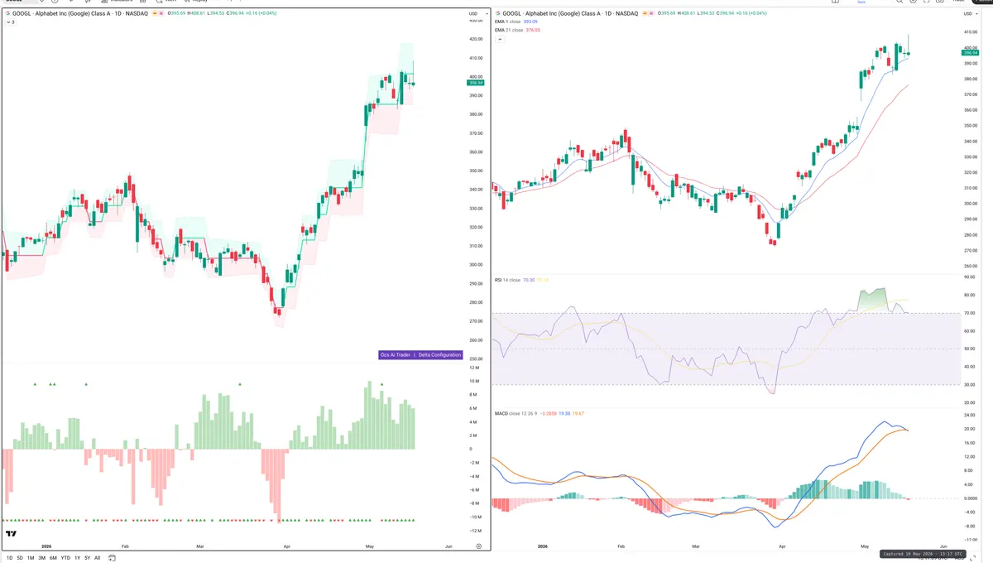
Task: Select the EMA 21 close legend
Action: [509, 30]
